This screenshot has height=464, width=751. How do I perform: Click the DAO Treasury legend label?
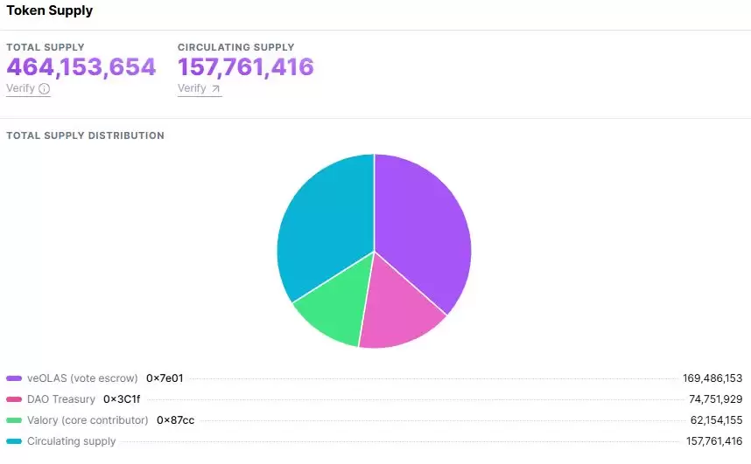[x=61, y=399]
